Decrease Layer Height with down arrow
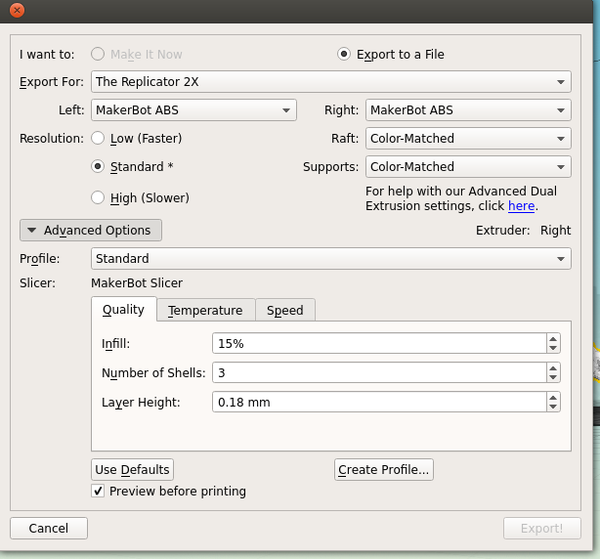 tap(553, 407)
